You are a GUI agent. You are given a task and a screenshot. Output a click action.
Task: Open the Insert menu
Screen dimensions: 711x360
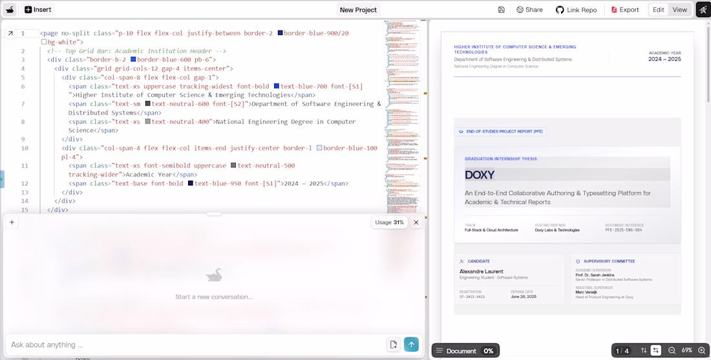coord(38,10)
